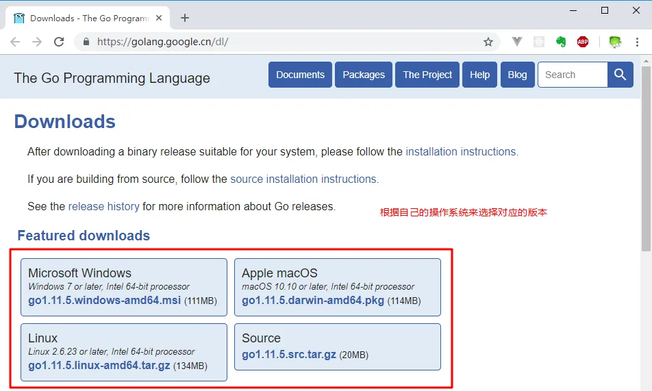Image resolution: width=652 pixels, height=391 pixels.
Task: Open the Vue devtools extension icon
Action: (x=517, y=42)
